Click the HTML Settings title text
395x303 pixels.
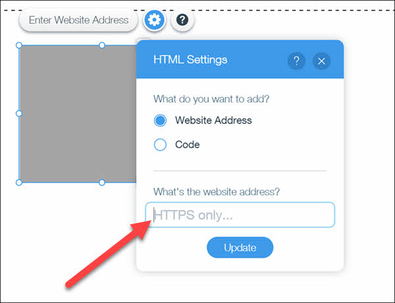(190, 60)
